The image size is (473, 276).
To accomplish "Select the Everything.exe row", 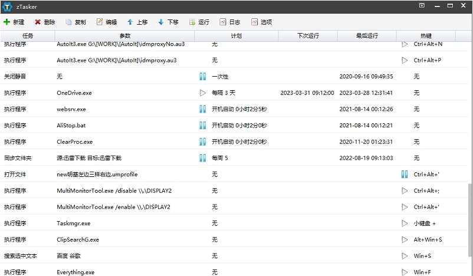I will 234,271.
